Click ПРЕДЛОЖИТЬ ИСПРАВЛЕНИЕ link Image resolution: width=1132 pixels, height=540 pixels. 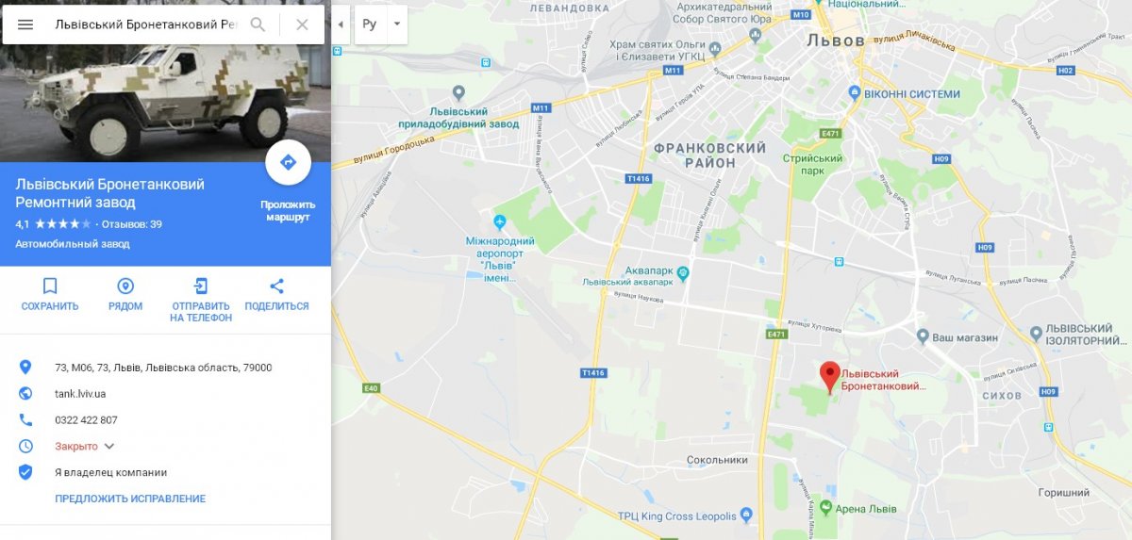point(130,499)
